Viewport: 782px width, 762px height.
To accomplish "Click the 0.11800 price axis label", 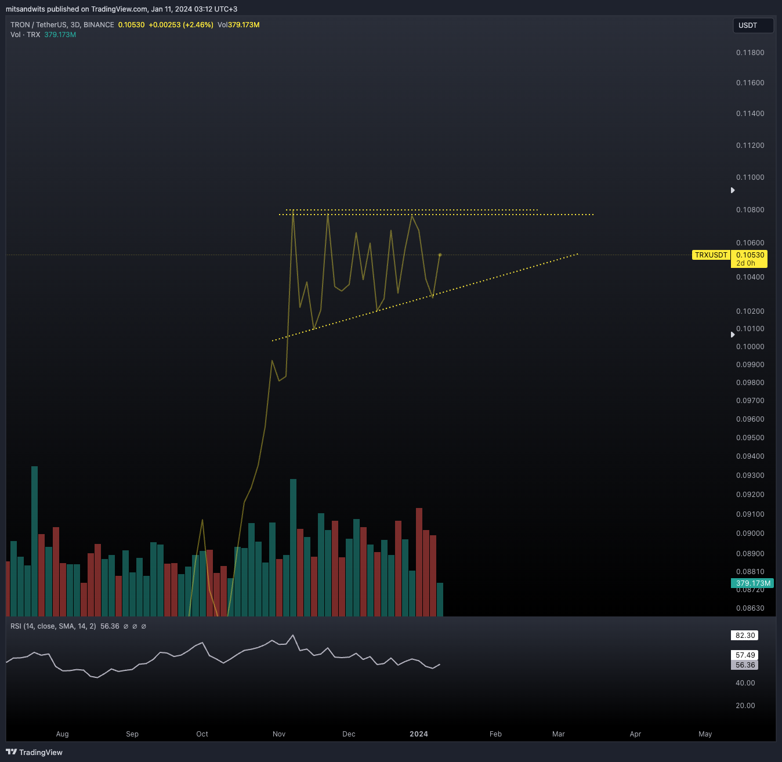I will pyautogui.click(x=750, y=53).
